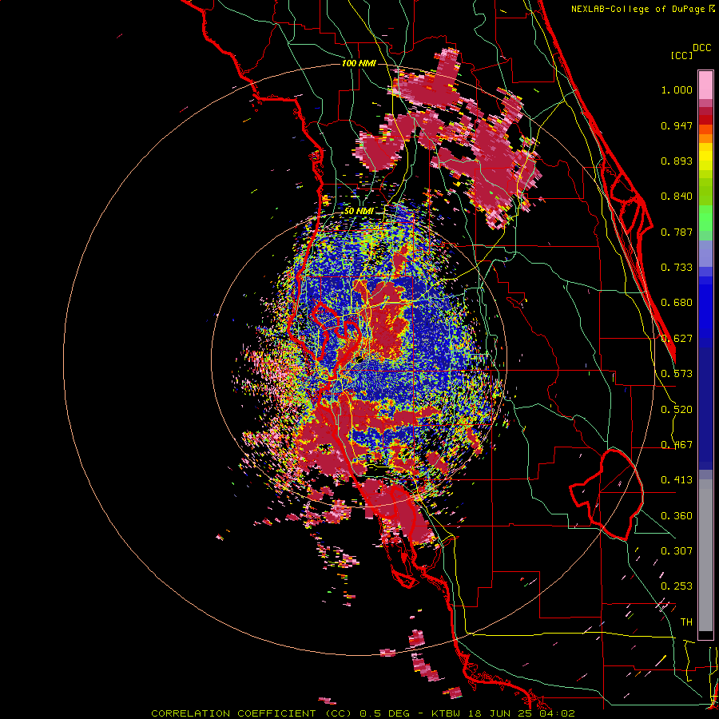Click the 0.413 scale value
Image resolution: width=719 pixels, height=719 pixels.
pyautogui.click(x=677, y=480)
